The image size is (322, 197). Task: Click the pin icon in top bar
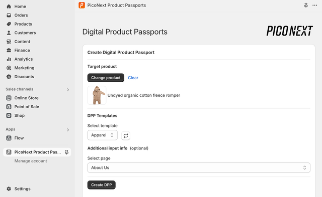pyautogui.click(x=306, y=6)
